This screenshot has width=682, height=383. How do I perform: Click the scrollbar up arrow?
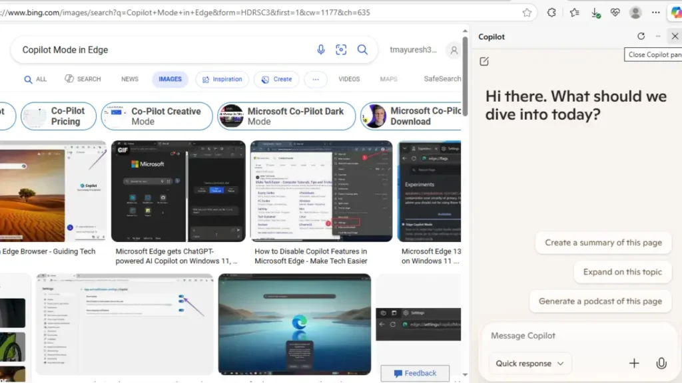[x=465, y=31]
